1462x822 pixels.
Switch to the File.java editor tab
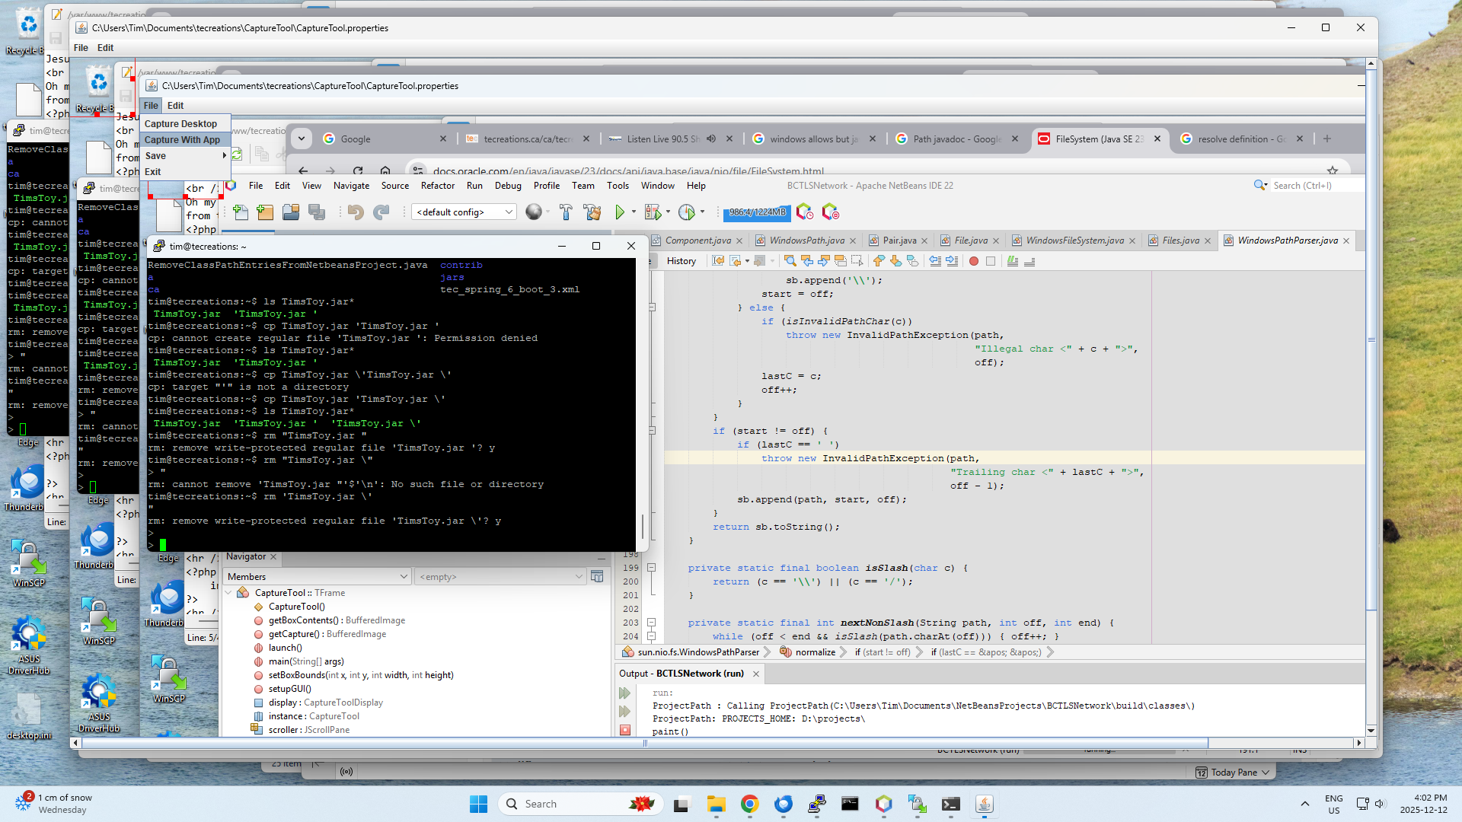point(970,241)
